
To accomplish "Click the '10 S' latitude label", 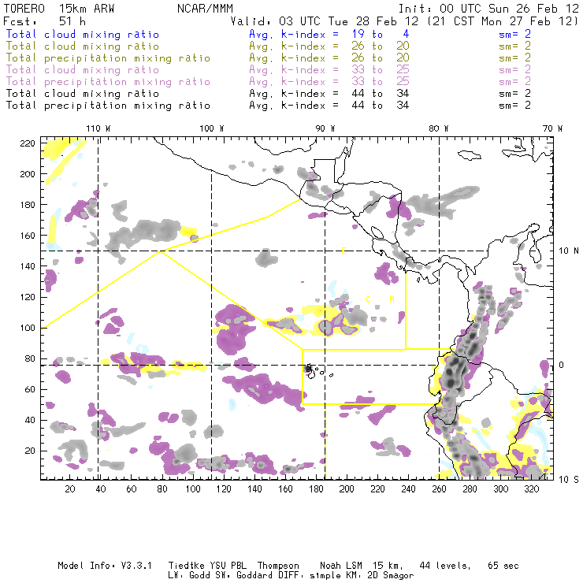I will [x=569, y=480].
